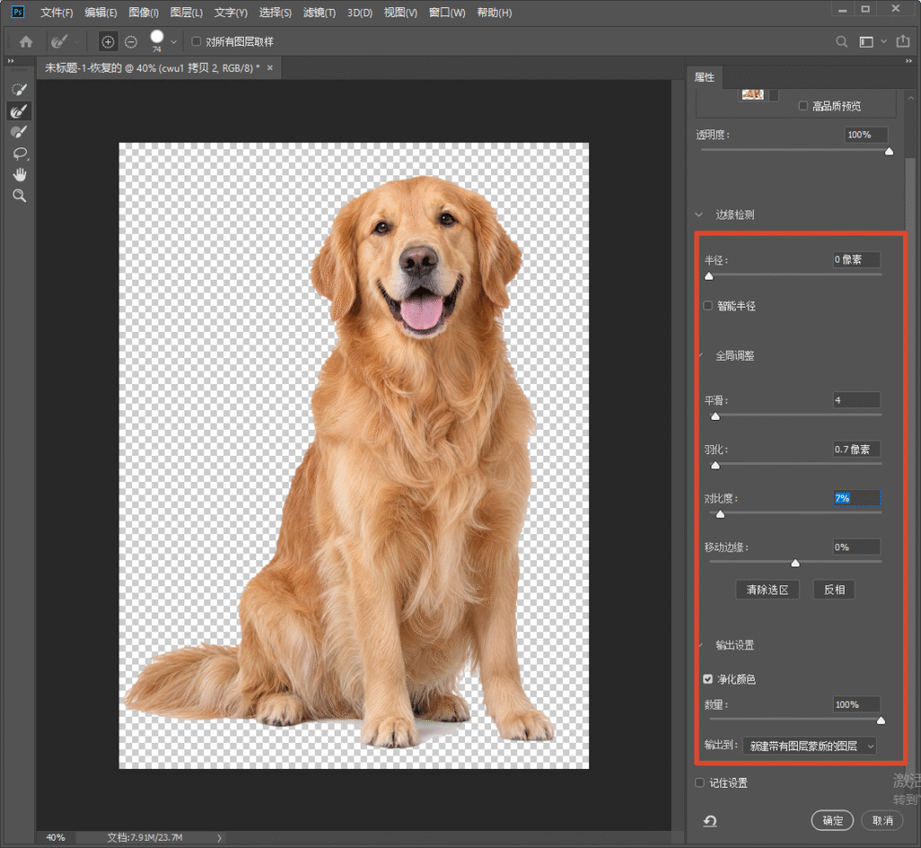921x848 pixels.
Task: Open the Select menu
Action: tap(275, 13)
